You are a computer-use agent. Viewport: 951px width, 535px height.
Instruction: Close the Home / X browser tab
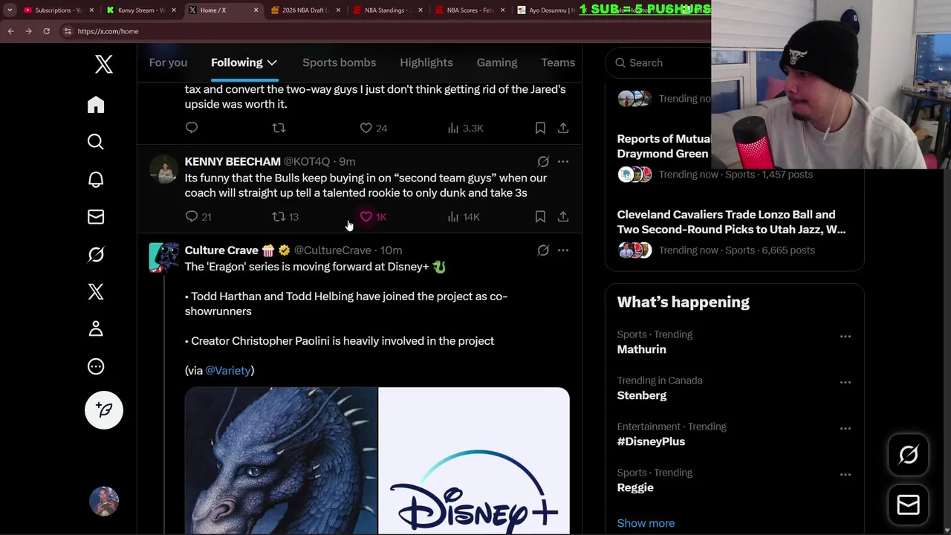[256, 10]
